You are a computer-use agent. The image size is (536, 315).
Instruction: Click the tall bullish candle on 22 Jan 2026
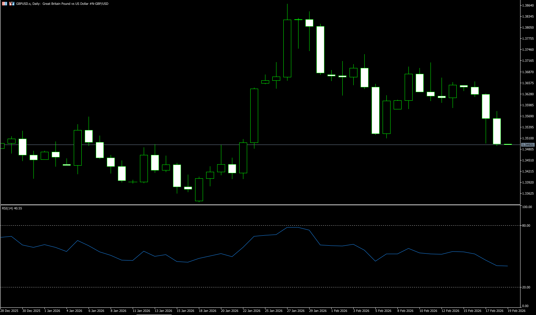[x=254, y=116]
